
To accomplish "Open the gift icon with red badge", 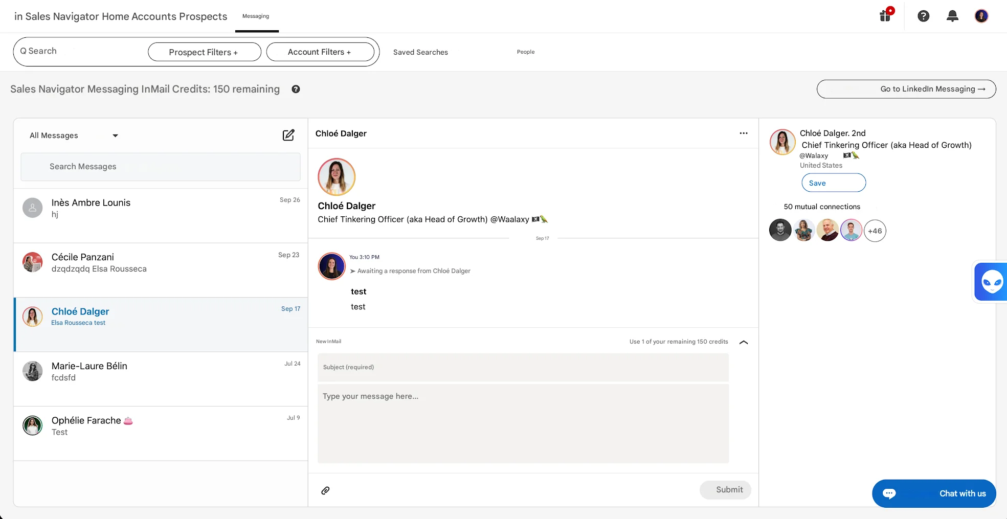I will [x=886, y=15].
